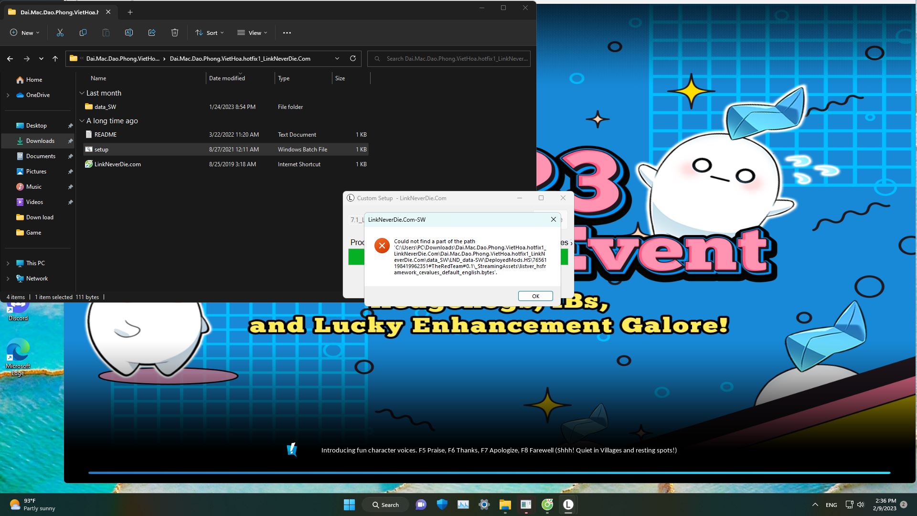This screenshot has width=917, height=516.
Task: Add a new Explorer tab
Action: point(130,12)
